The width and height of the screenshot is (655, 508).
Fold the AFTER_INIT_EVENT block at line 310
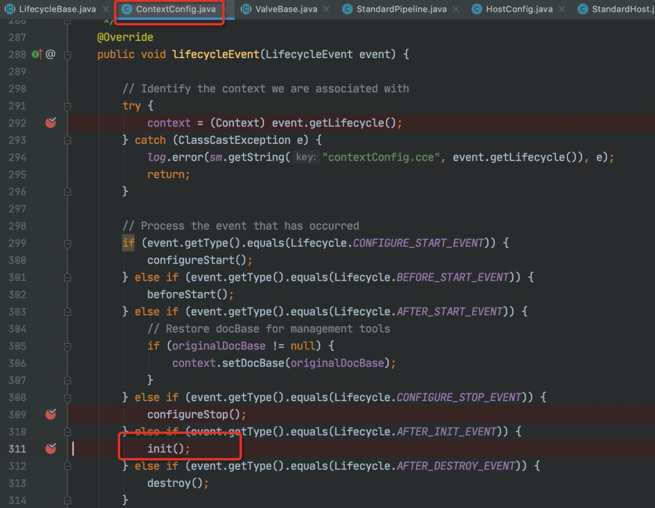pyautogui.click(x=68, y=432)
